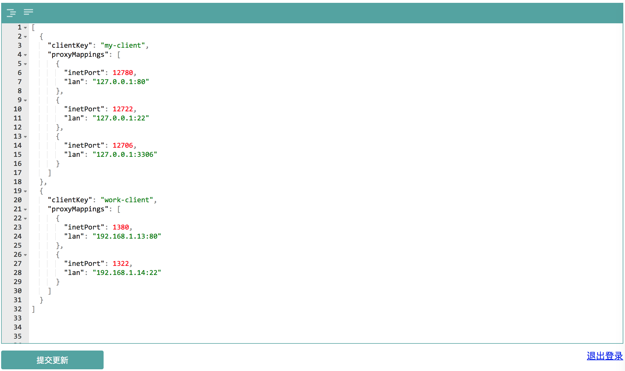Image resolution: width=625 pixels, height=371 pixels.
Task: Fold the object starting on line 26
Action: pyautogui.click(x=26, y=255)
